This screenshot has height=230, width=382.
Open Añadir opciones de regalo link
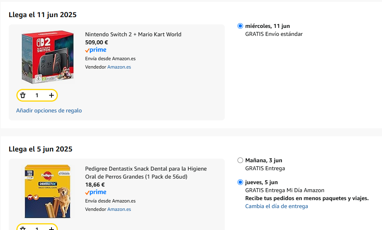tap(49, 110)
